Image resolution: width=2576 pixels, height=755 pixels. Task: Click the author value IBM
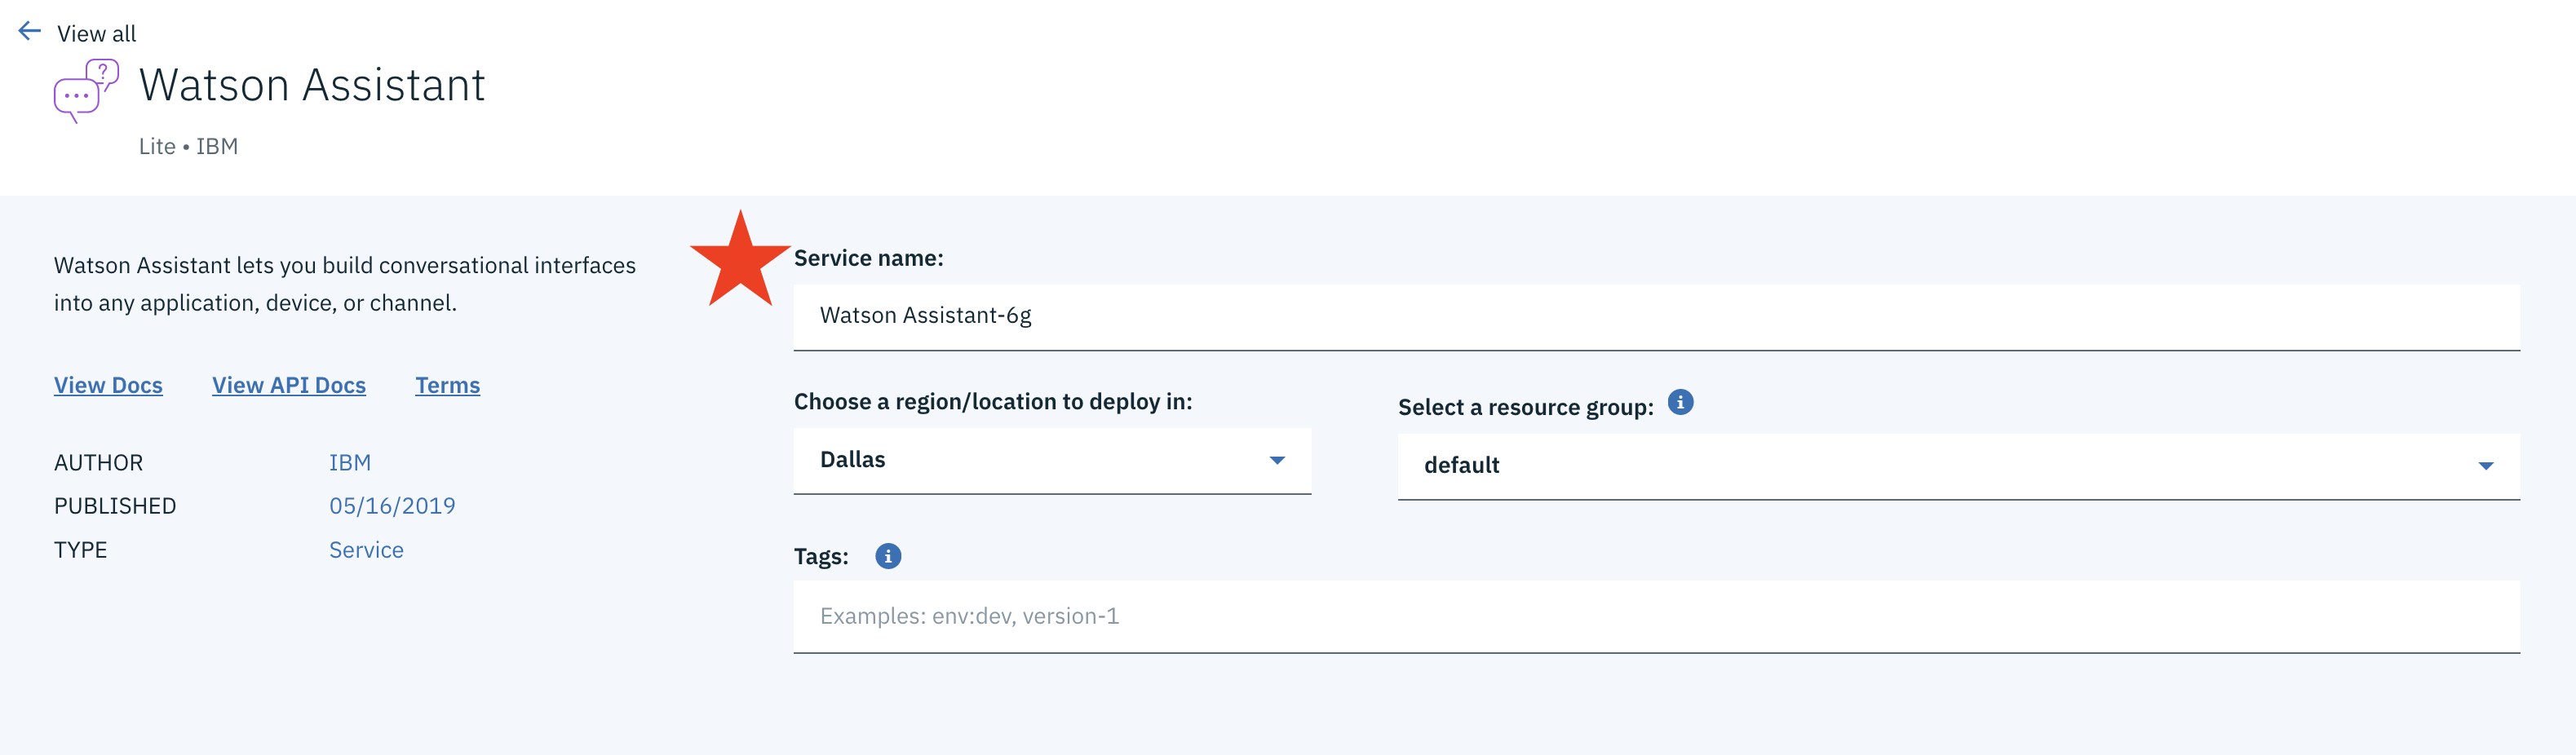[350, 462]
